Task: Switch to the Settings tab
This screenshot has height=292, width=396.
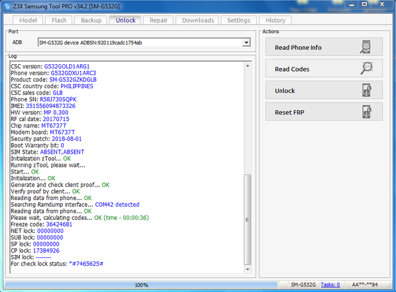Action: [239, 20]
